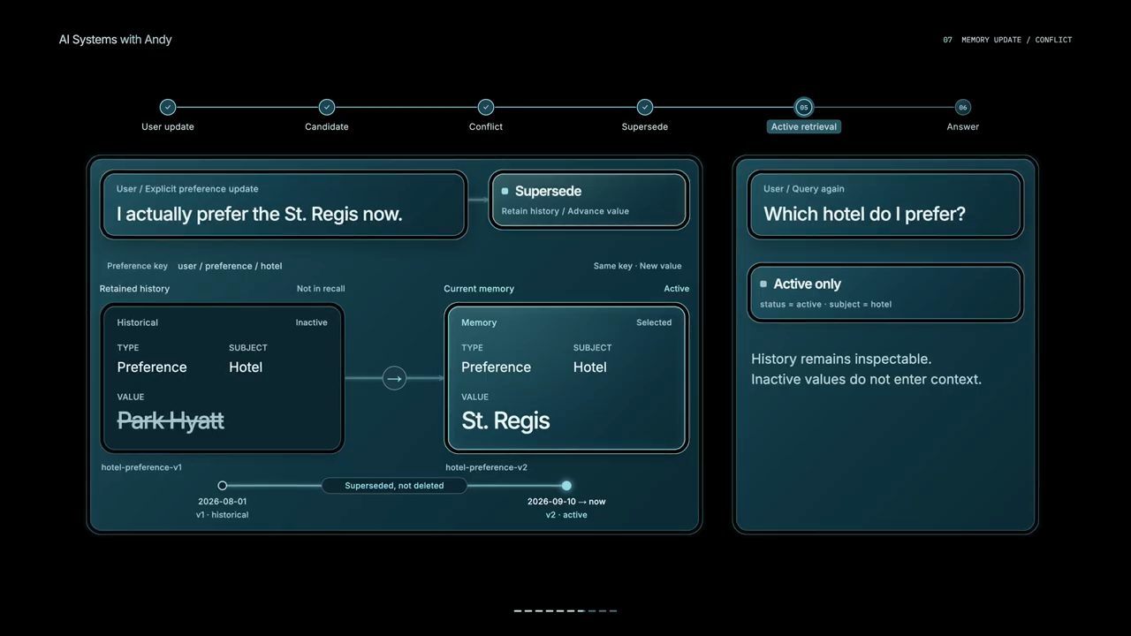Click the 'Same key · New value' text
1131x636 pixels.
click(637, 266)
